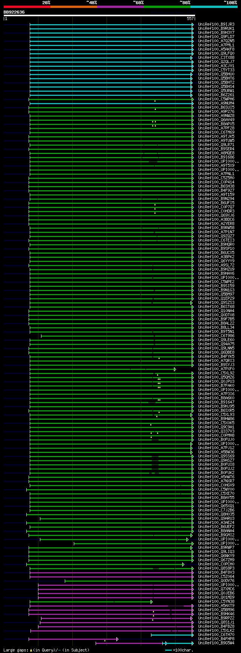
Task: Open UniRef100_B7FAK0 hit
Action: [216, 386]
